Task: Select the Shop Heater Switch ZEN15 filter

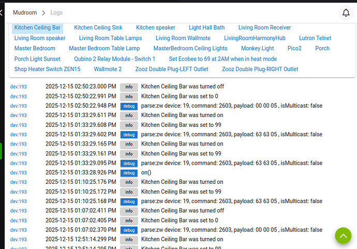Action: click(x=47, y=69)
